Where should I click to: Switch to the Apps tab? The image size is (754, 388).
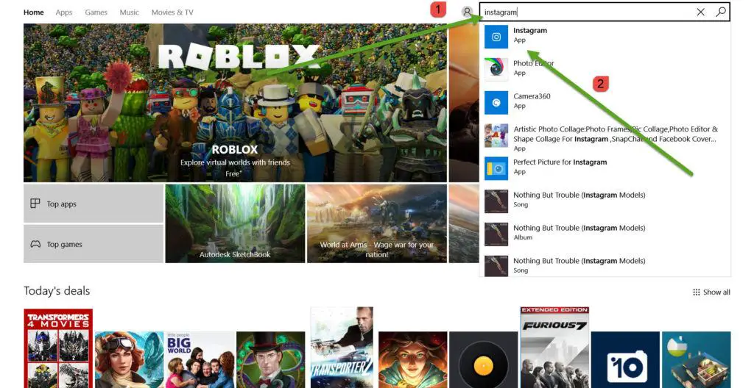click(x=64, y=12)
